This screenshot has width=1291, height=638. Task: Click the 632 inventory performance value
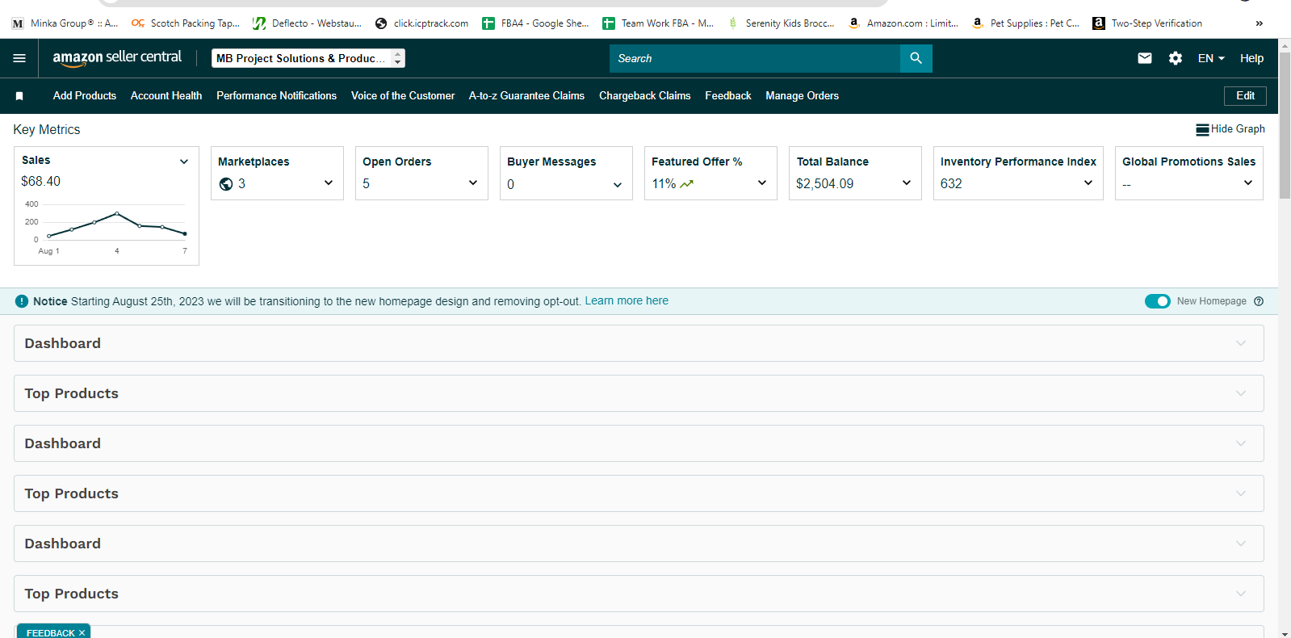951,183
